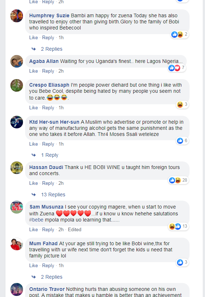Expand the 13 Replies under Hassan Daudi
205x297 pixels.
53,195
